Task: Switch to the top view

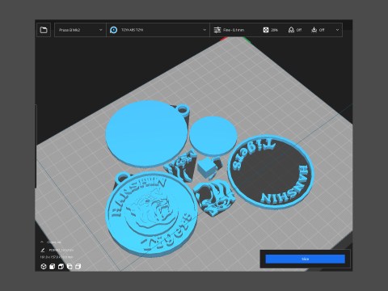Action: coord(61,267)
